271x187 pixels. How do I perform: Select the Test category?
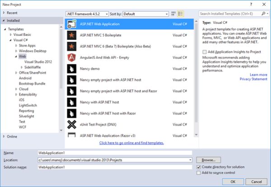pyautogui.click(x=22, y=122)
